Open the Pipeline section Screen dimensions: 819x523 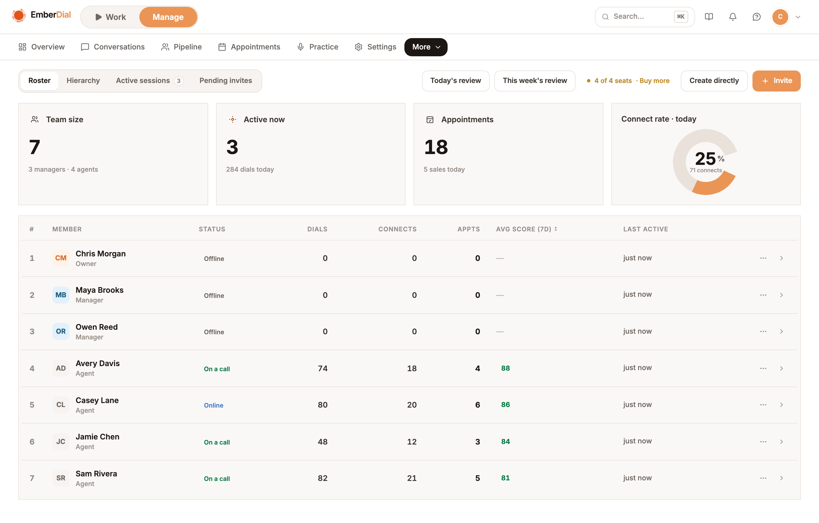181,47
